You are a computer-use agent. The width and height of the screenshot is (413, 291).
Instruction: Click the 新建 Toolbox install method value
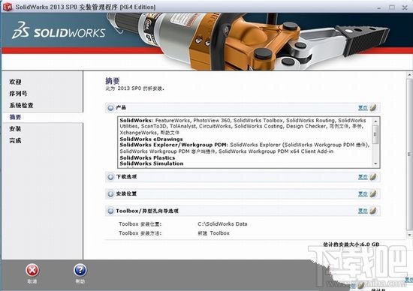click(x=213, y=233)
